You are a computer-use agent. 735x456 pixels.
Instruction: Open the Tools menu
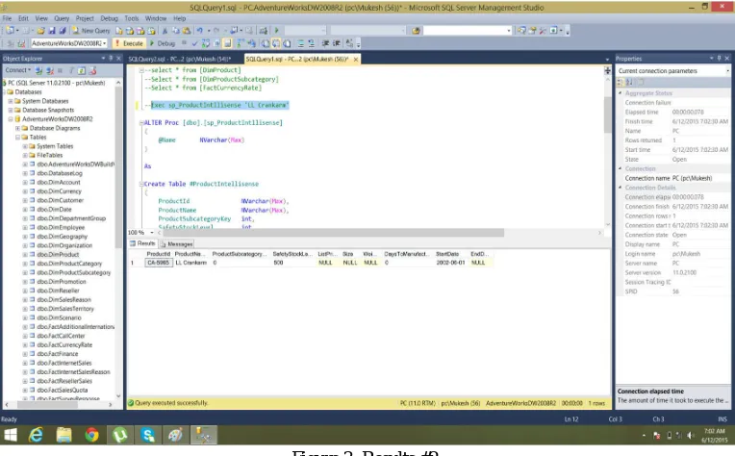pyautogui.click(x=132, y=18)
